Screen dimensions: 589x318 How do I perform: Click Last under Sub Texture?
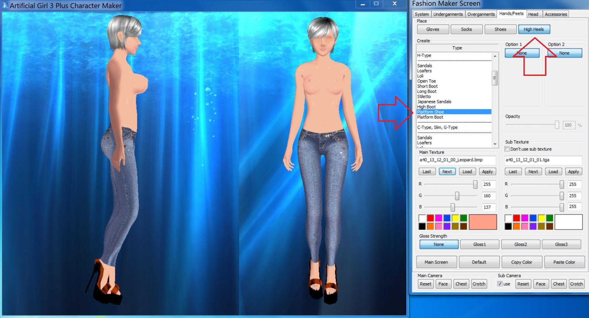[513, 172]
